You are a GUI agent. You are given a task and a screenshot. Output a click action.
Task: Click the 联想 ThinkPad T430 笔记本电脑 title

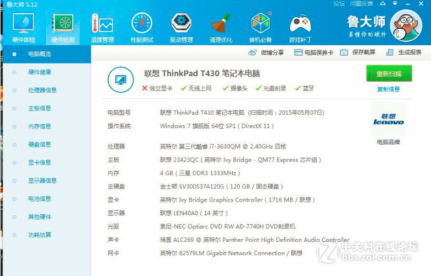pos(202,73)
